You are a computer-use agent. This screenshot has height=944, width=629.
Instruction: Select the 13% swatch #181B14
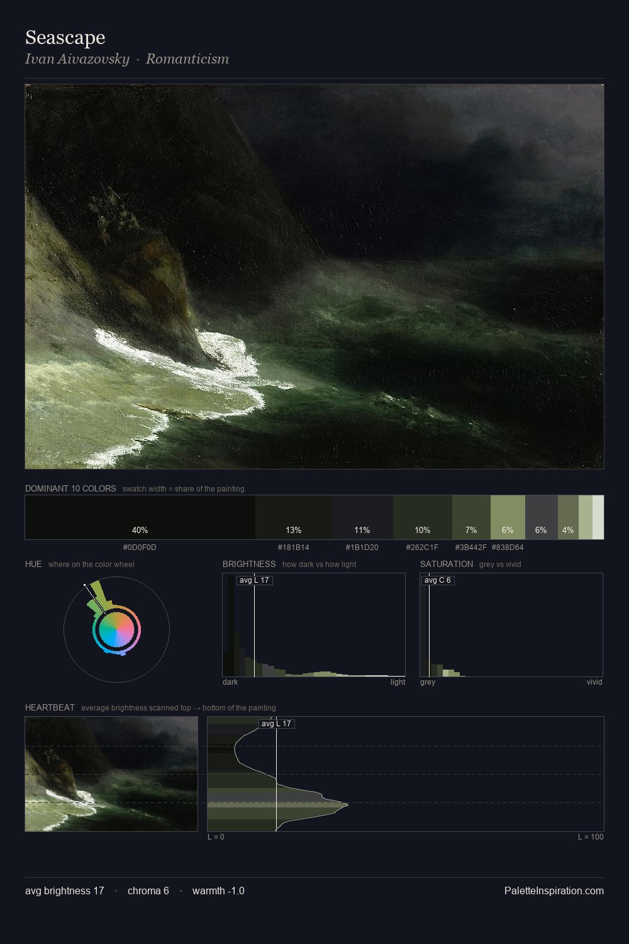(x=294, y=517)
